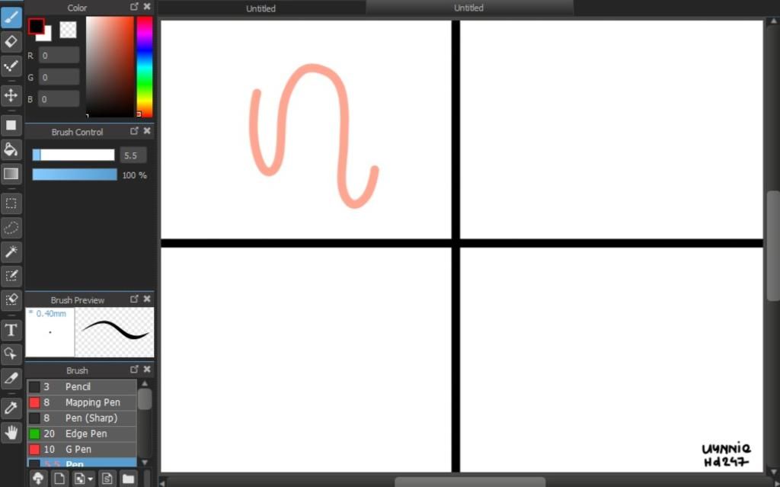This screenshot has width=780, height=487.
Task: Pick the Select Pen tool
Action: click(11, 276)
